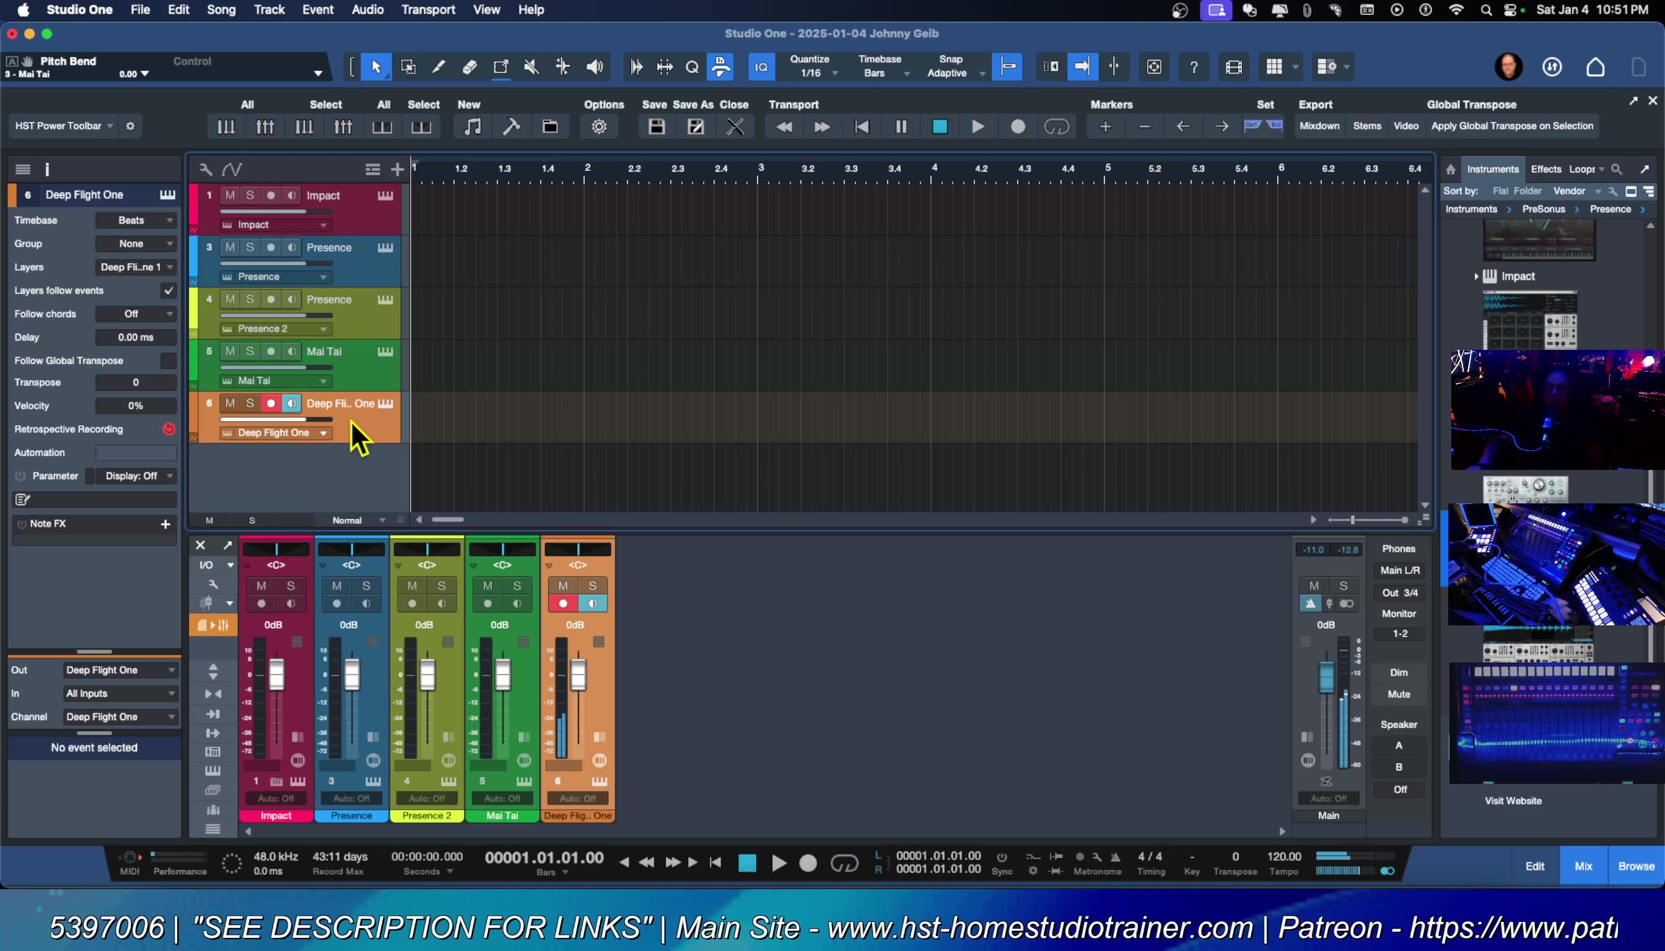Select the Eraser tool
The height and width of the screenshot is (951, 1665).
pyautogui.click(x=470, y=66)
